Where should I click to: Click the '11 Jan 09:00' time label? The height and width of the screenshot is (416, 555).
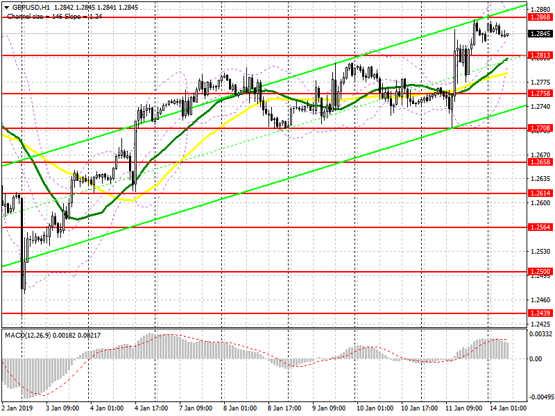(463, 408)
